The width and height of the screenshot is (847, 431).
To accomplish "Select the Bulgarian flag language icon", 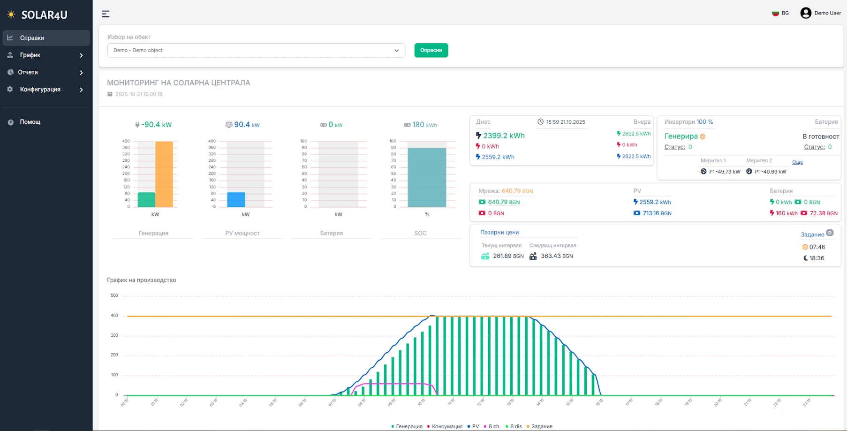I will (x=775, y=13).
